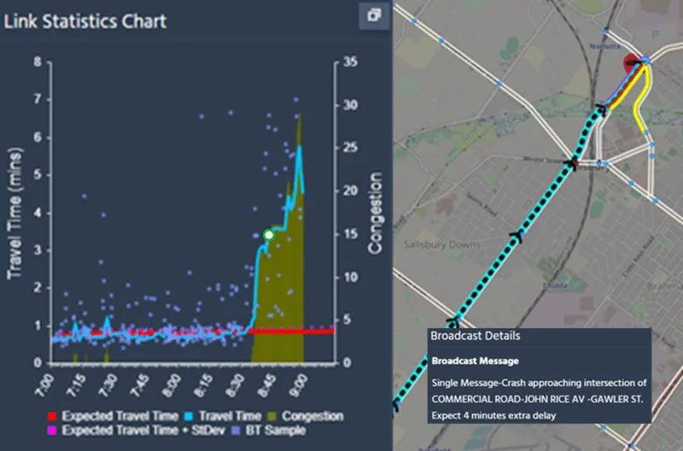
Task: Click the Congestion right axis title
Action: [x=375, y=213]
